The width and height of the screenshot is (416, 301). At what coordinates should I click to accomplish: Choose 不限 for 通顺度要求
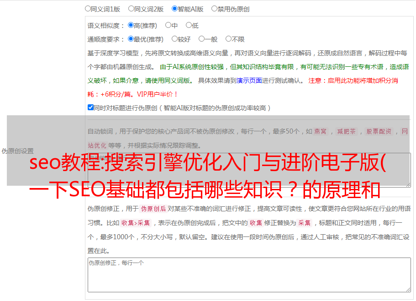pos(228,39)
